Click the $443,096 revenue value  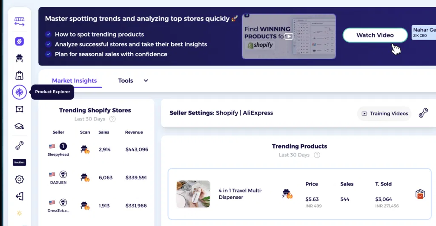[137, 149]
